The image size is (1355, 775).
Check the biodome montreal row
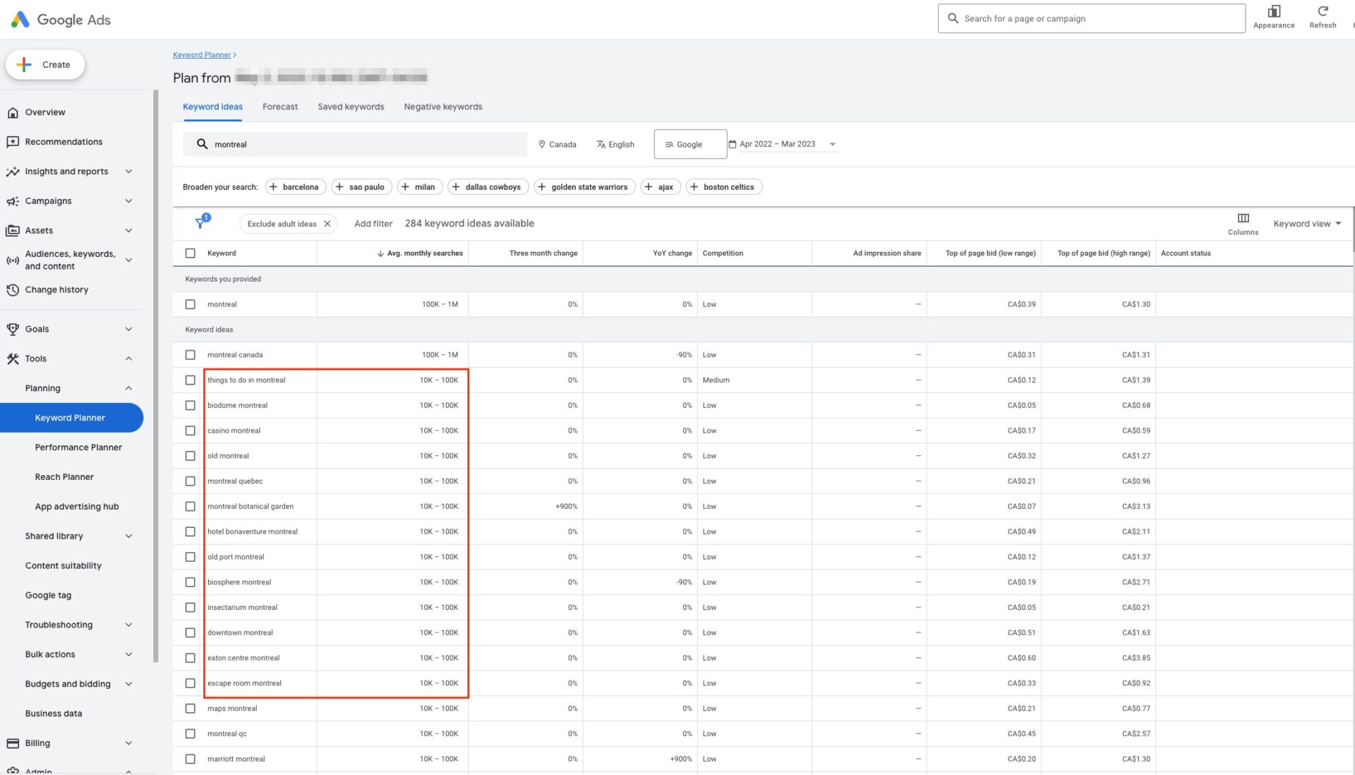click(x=190, y=406)
